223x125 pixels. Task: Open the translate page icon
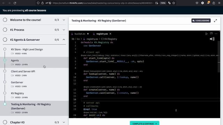[x=169, y=3]
